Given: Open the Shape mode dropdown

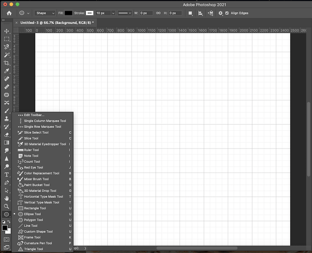Looking at the screenshot, I should coord(45,13).
